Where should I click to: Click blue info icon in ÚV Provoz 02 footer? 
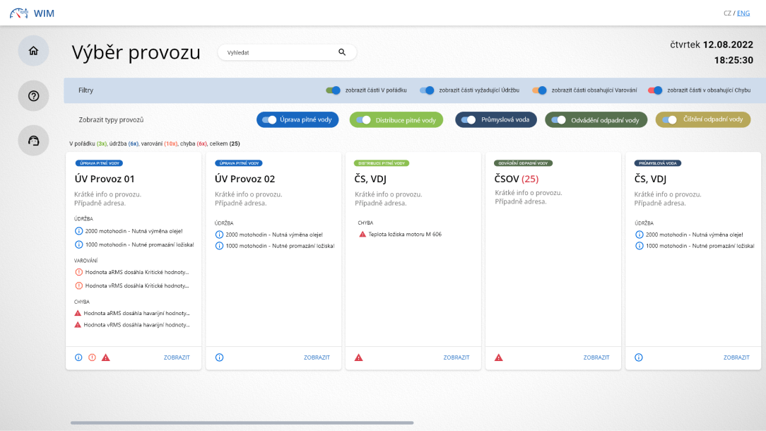[x=219, y=358]
